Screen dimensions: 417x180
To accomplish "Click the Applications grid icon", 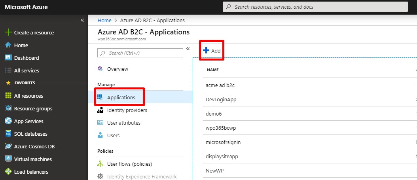I will point(100,97).
